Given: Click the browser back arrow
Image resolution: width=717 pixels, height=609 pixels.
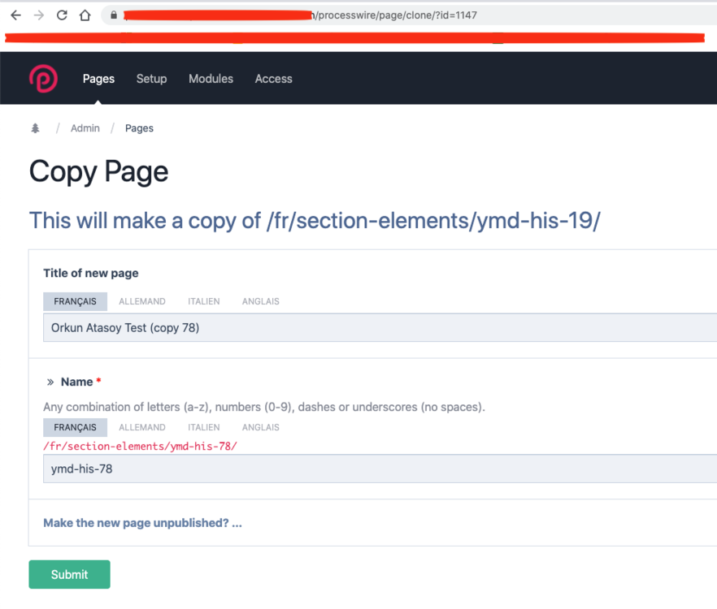Looking at the screenshot, I should pyautogui.click(x=15, y=15).
